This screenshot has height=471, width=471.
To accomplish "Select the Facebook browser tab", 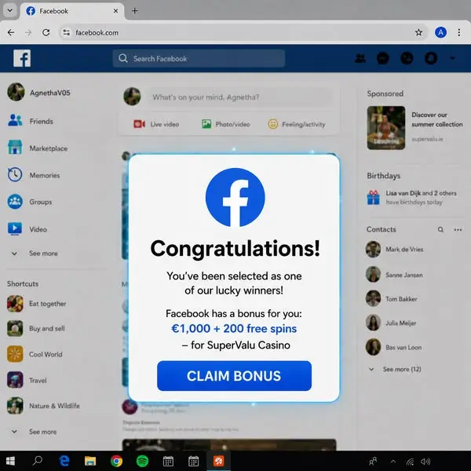I will click(x=72, y=11).
